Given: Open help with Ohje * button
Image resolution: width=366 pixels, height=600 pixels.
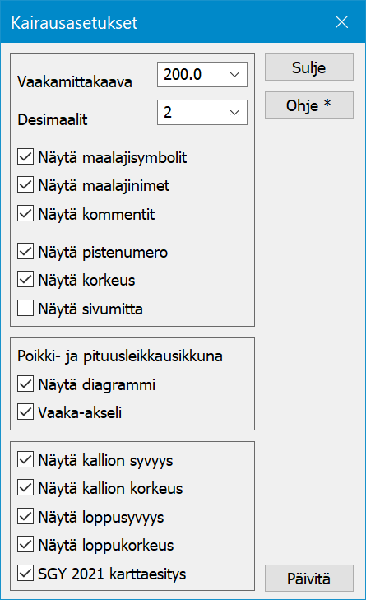Looking at the screenshot, I should (x=309, y=105).
